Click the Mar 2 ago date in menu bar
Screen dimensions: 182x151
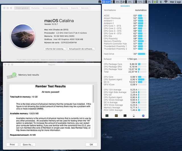pos(176,2)
